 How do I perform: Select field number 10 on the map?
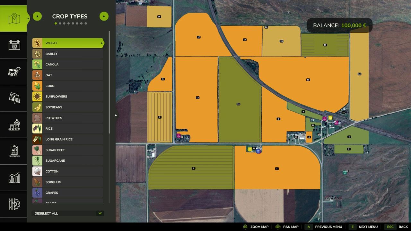[308, 80]
